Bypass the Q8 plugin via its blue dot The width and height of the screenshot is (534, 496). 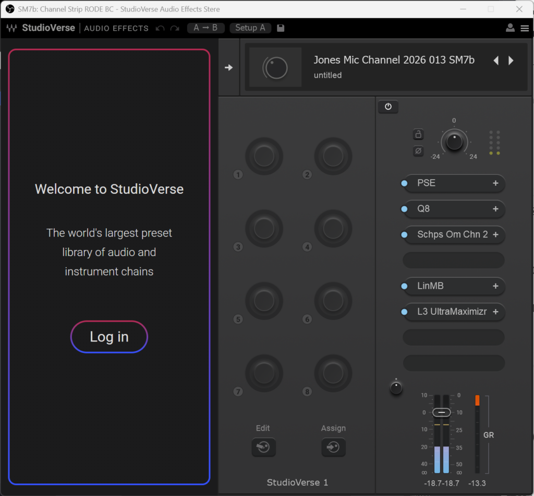(404, 209)
